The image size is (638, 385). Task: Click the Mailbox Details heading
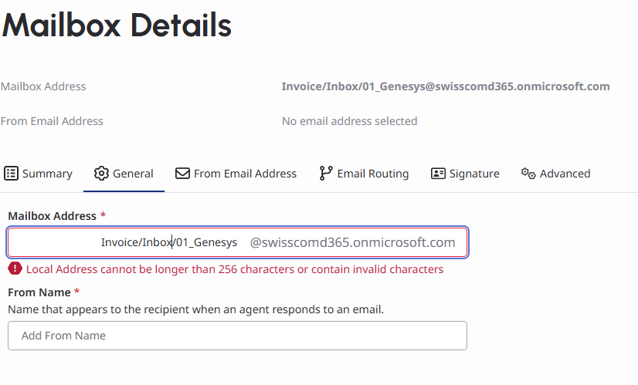(x=117, y=25)
